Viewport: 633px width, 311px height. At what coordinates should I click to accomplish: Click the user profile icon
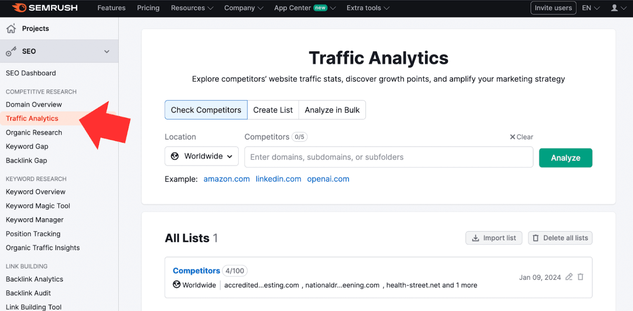click(x=614, y=8)
